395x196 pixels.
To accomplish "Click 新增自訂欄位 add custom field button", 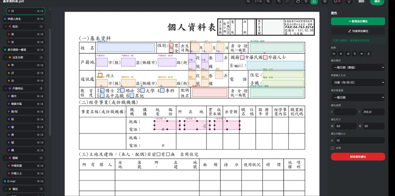I will coord(358,21).
